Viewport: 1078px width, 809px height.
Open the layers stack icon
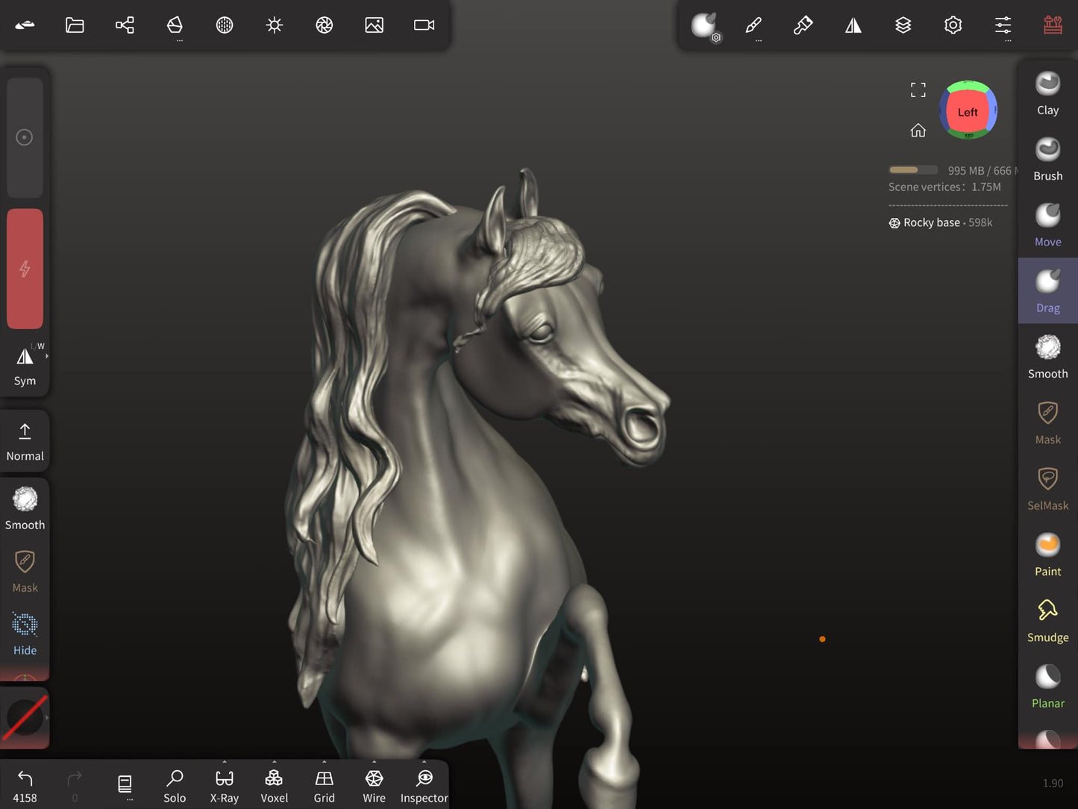(903, 25)
